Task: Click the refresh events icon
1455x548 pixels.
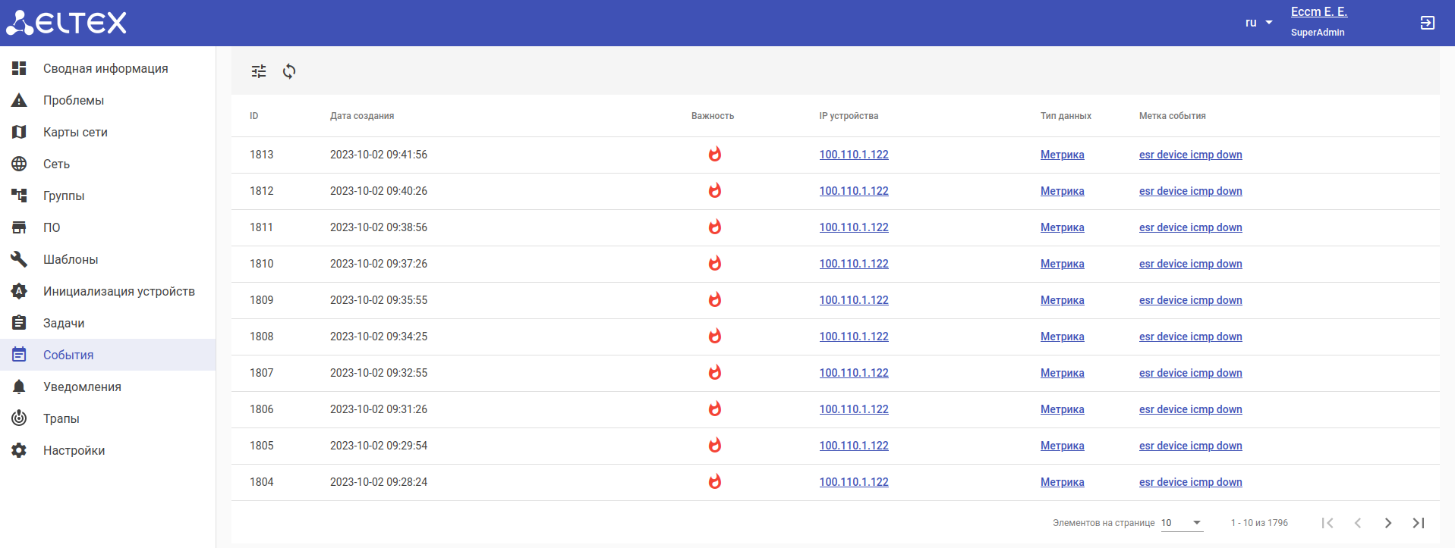Action: pyautogui.click(x=289, y=71)
